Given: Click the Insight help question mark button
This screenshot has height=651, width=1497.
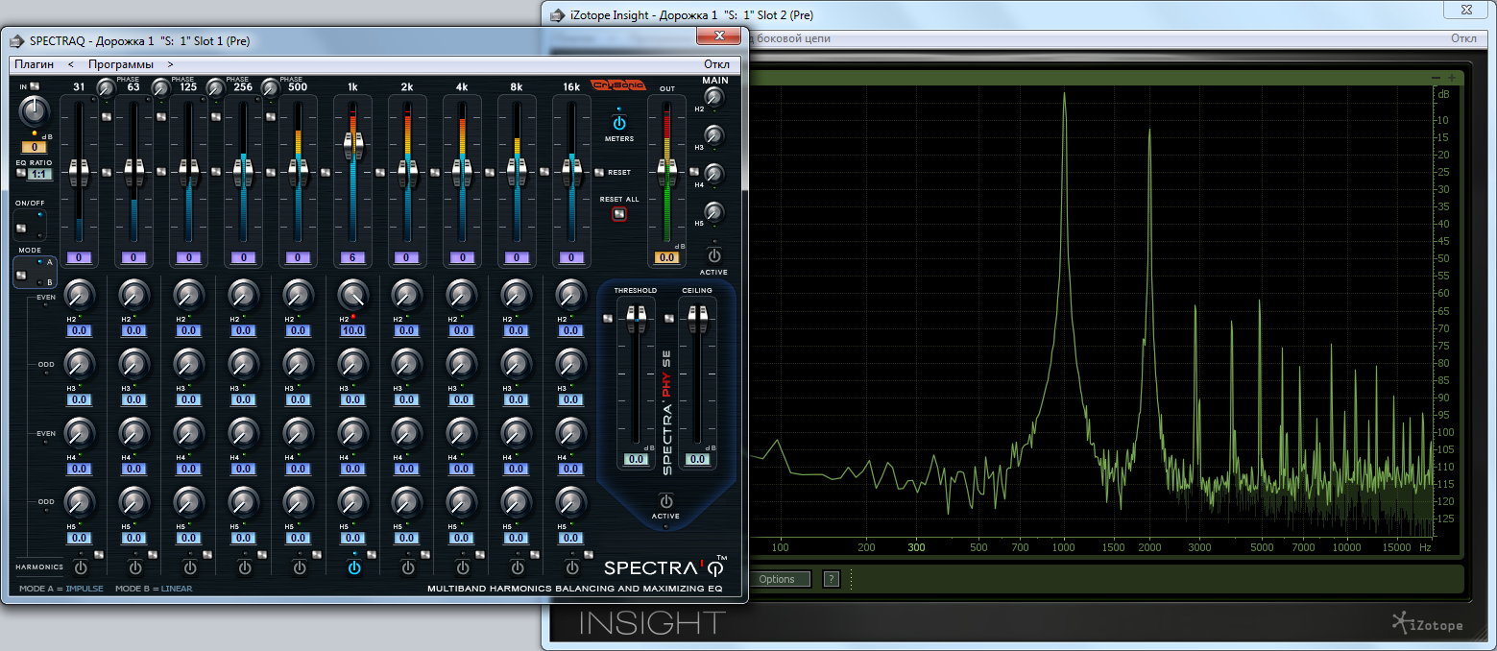Looking at the screenshot, I should pos(832,579).
